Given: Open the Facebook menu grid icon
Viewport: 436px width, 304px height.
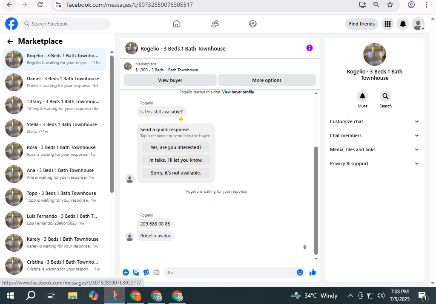Looking at the screenshot, I should 387,24.
